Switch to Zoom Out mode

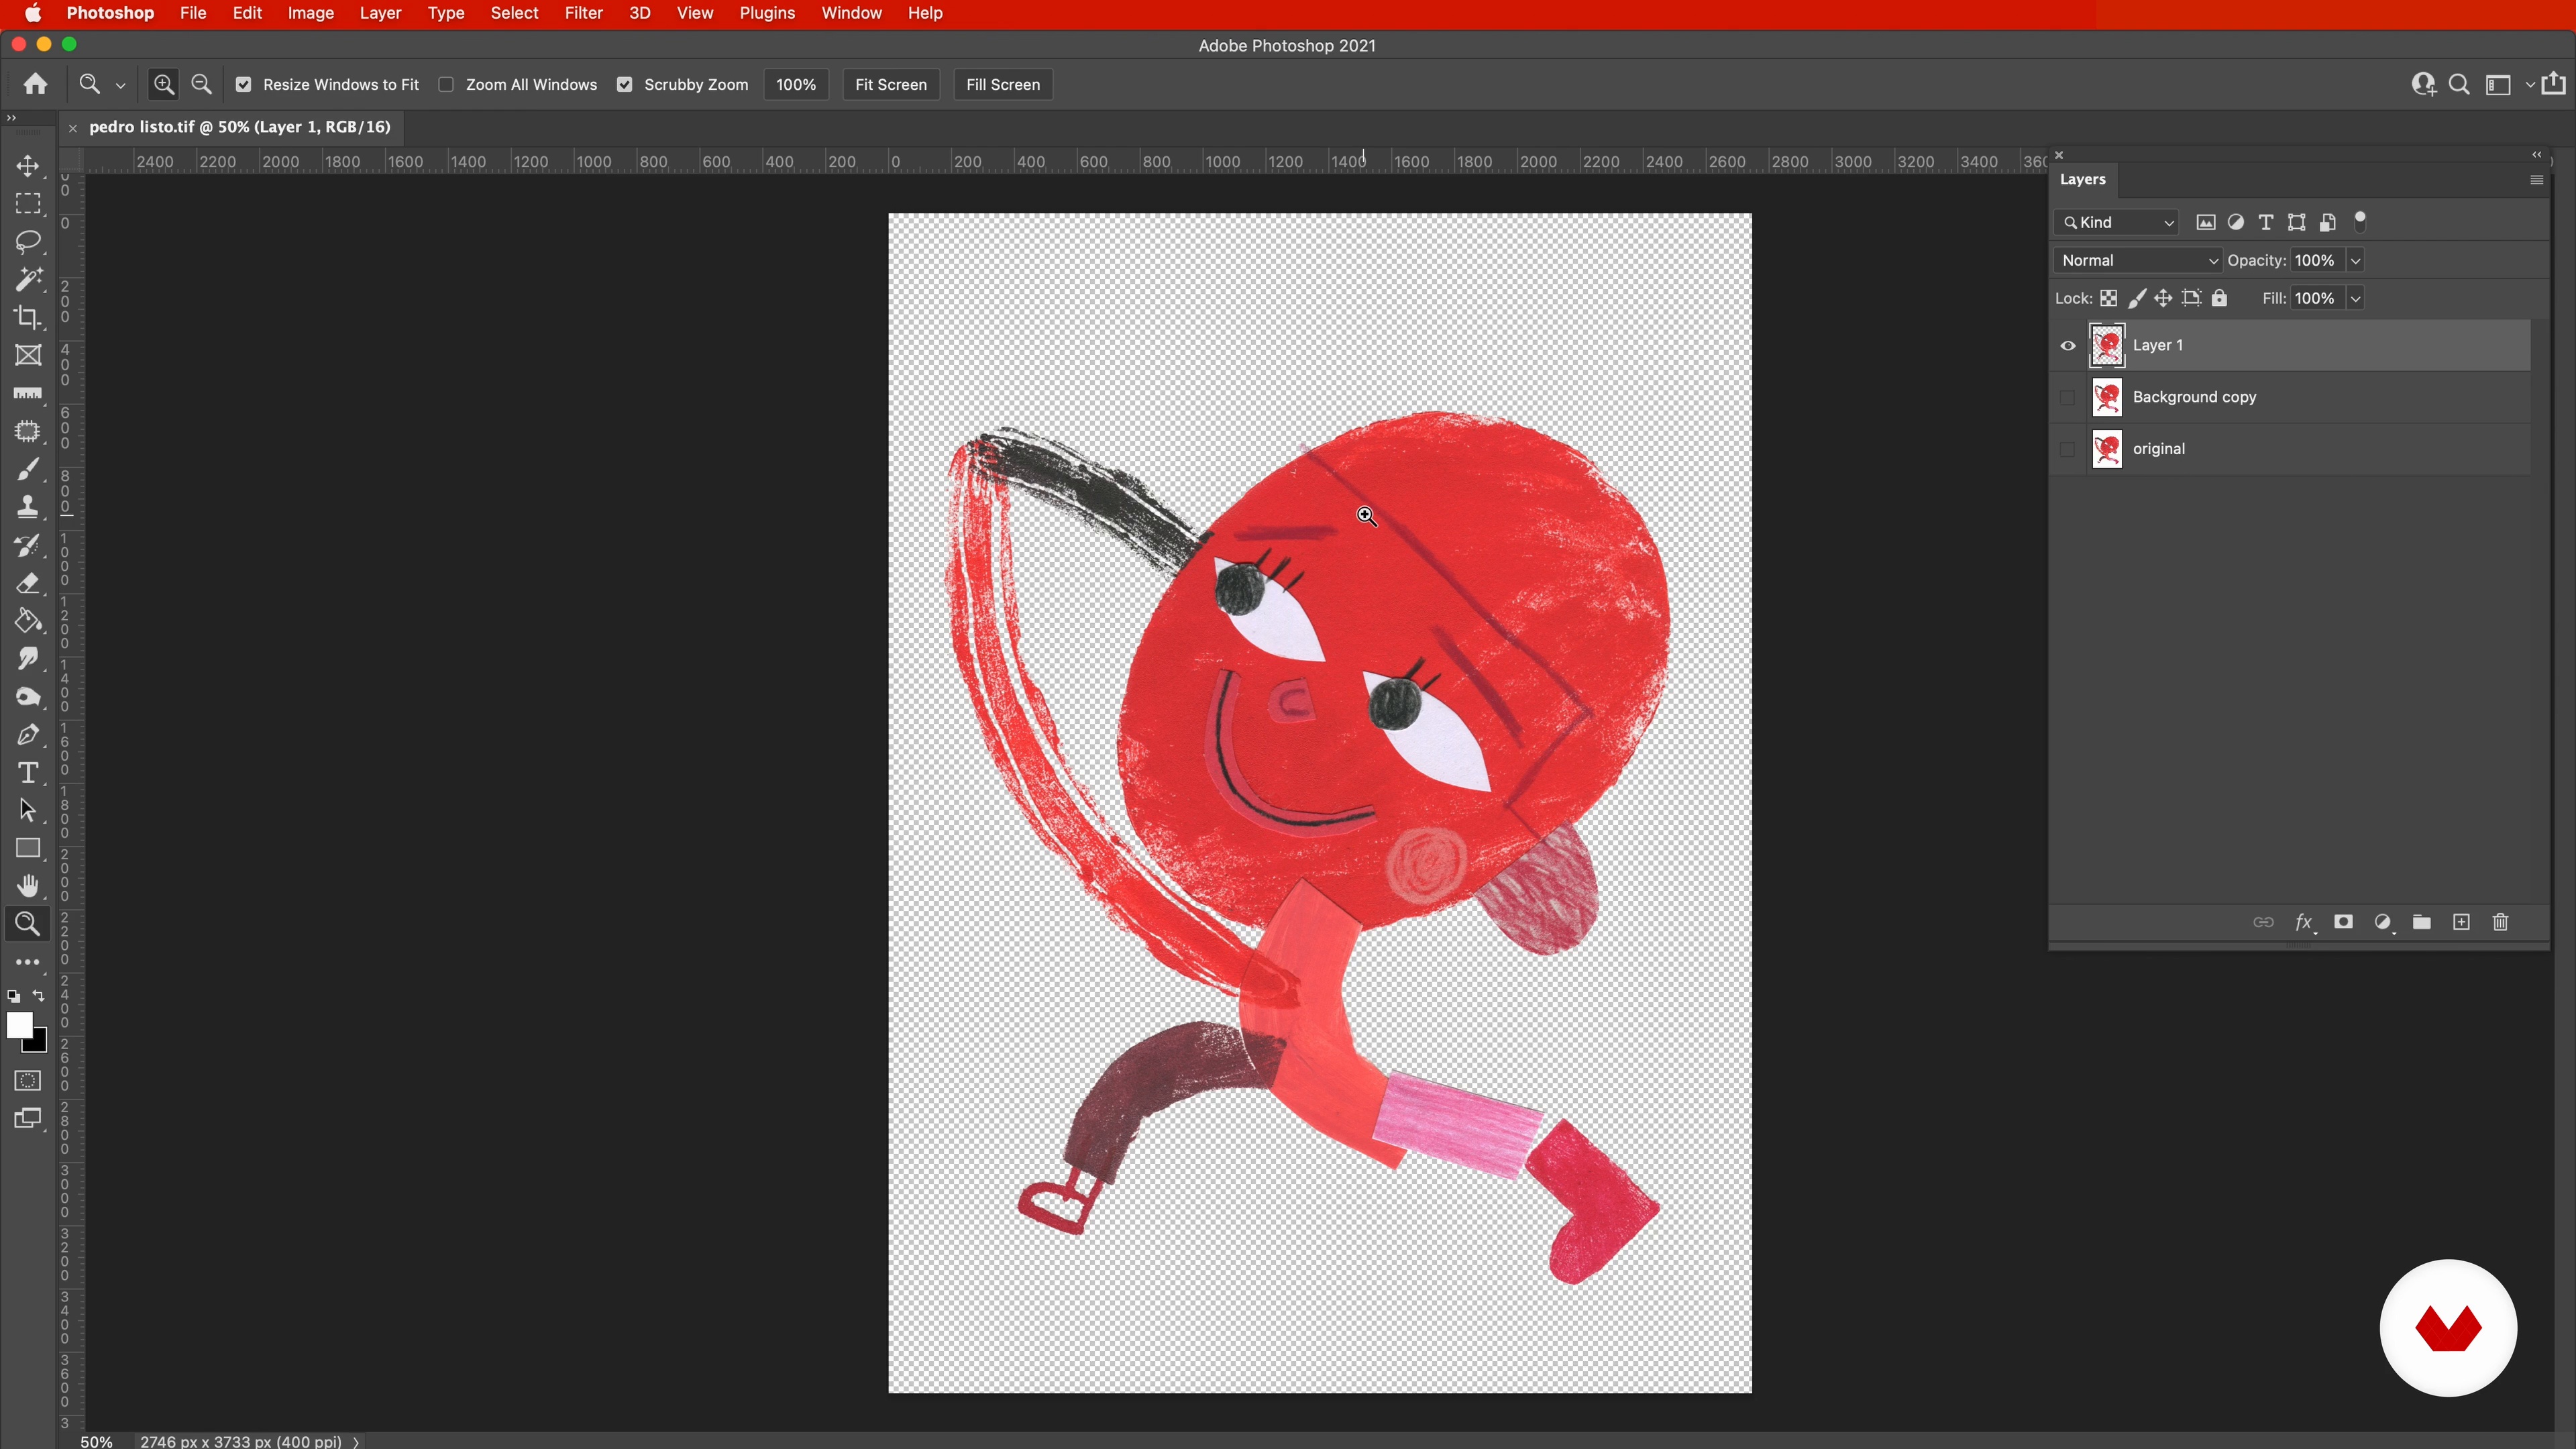tap(202, 84)
